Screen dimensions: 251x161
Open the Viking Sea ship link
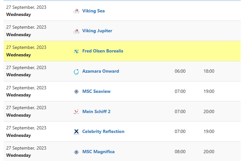coord(94,11)
